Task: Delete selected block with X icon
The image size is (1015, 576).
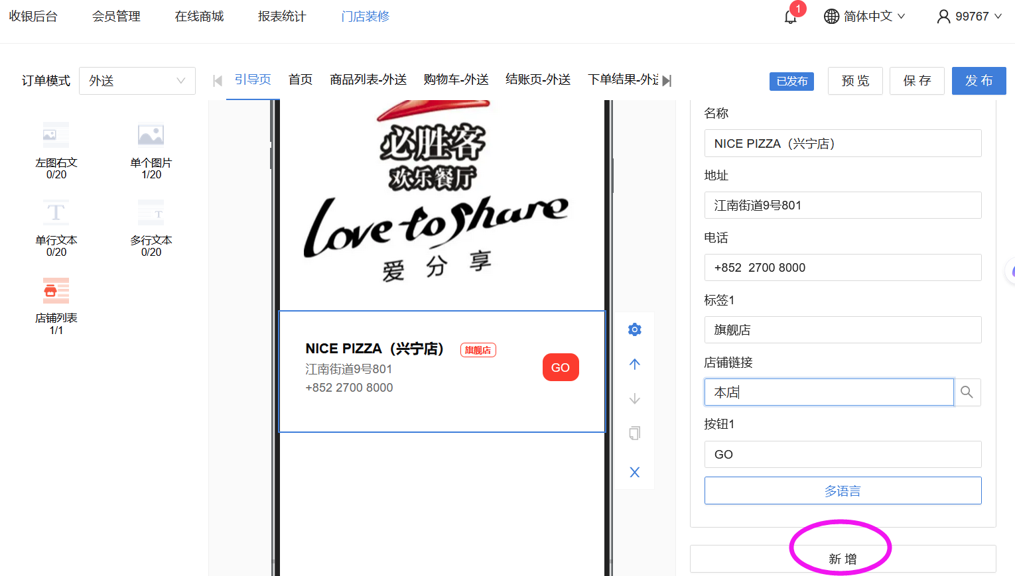Action: pyautogui.click(x=635, y=472)
